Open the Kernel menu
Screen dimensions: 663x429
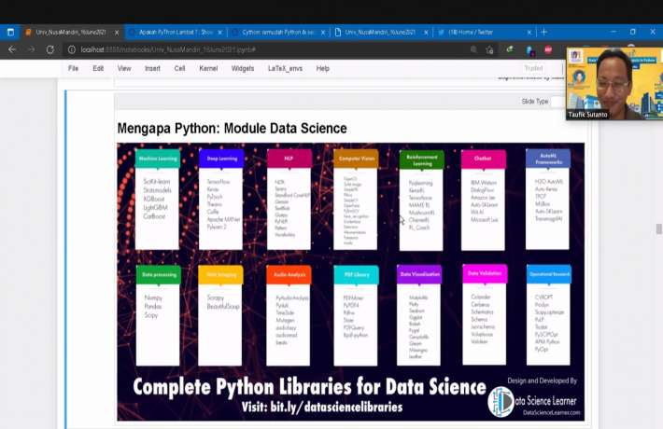[x=208, y=68]
